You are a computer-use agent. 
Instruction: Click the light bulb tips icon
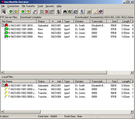coord(95,12)
